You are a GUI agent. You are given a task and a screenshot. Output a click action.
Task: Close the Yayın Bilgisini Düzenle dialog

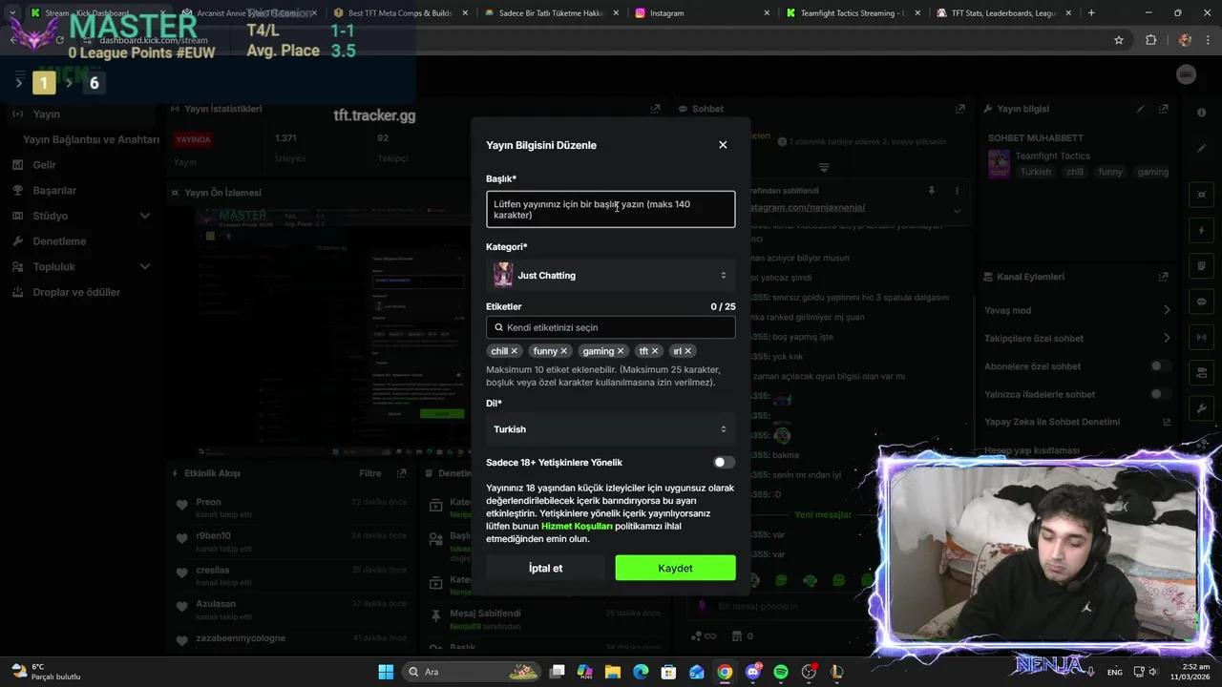click(x=723, y=145)
